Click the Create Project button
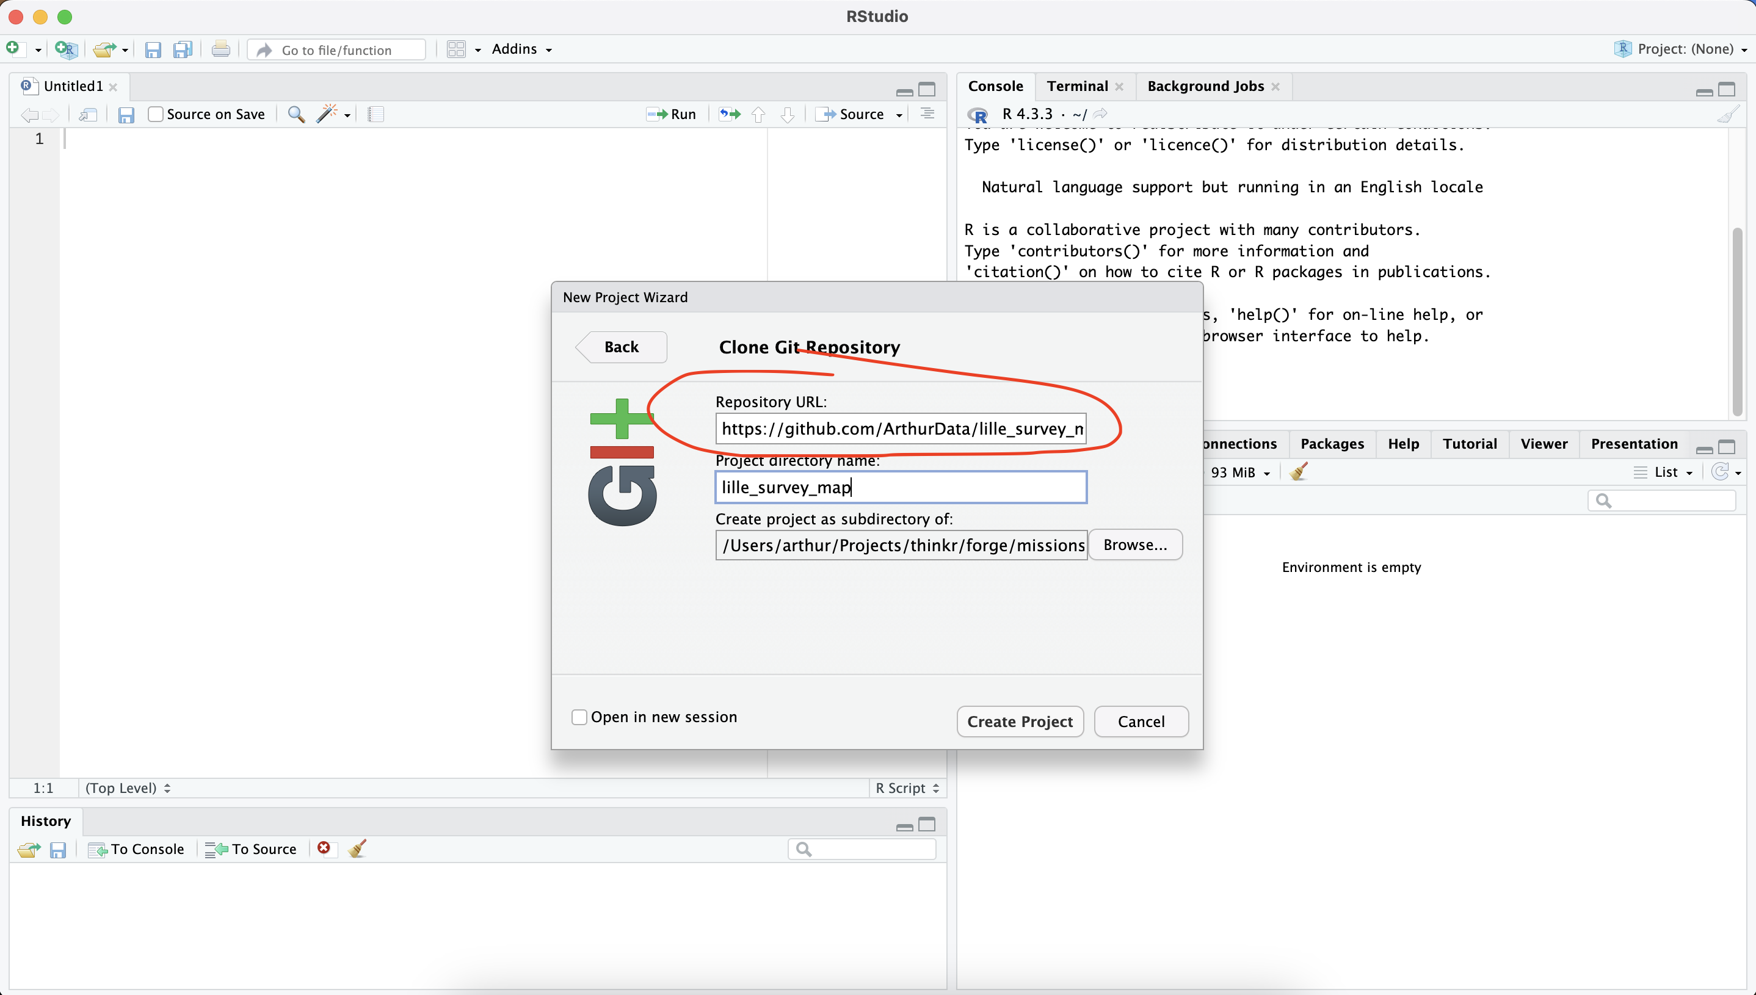The height and width of the screenshot is (995, 1756). tap(1020, 722)
